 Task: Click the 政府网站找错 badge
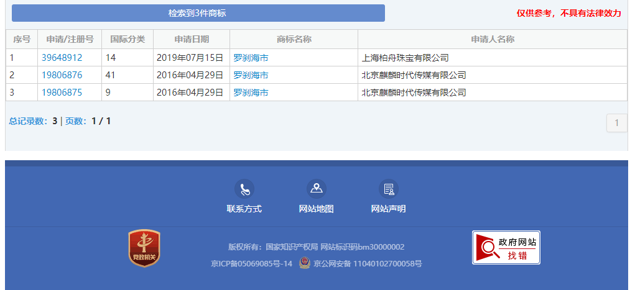tap(506, 248)
